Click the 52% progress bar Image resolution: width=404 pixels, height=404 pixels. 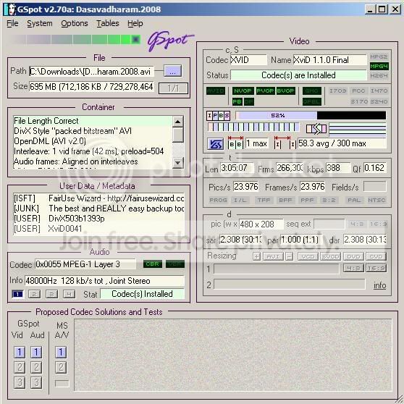point(311,115)
